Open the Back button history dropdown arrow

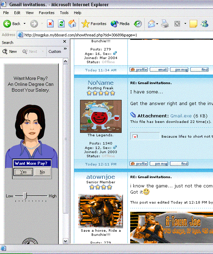pyautogui.click(x=25, y=24)
